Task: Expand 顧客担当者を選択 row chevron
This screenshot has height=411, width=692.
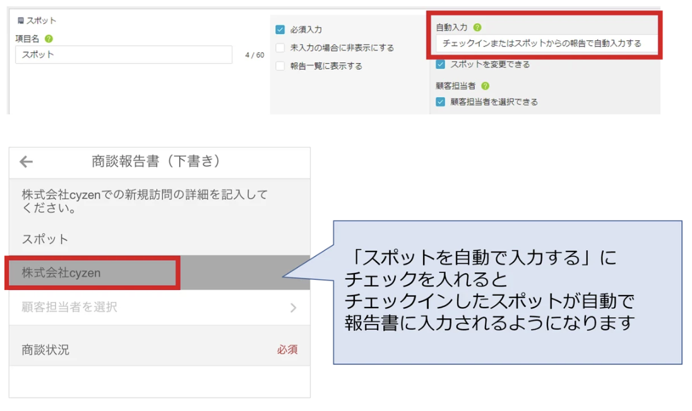Action: point(294,308)
